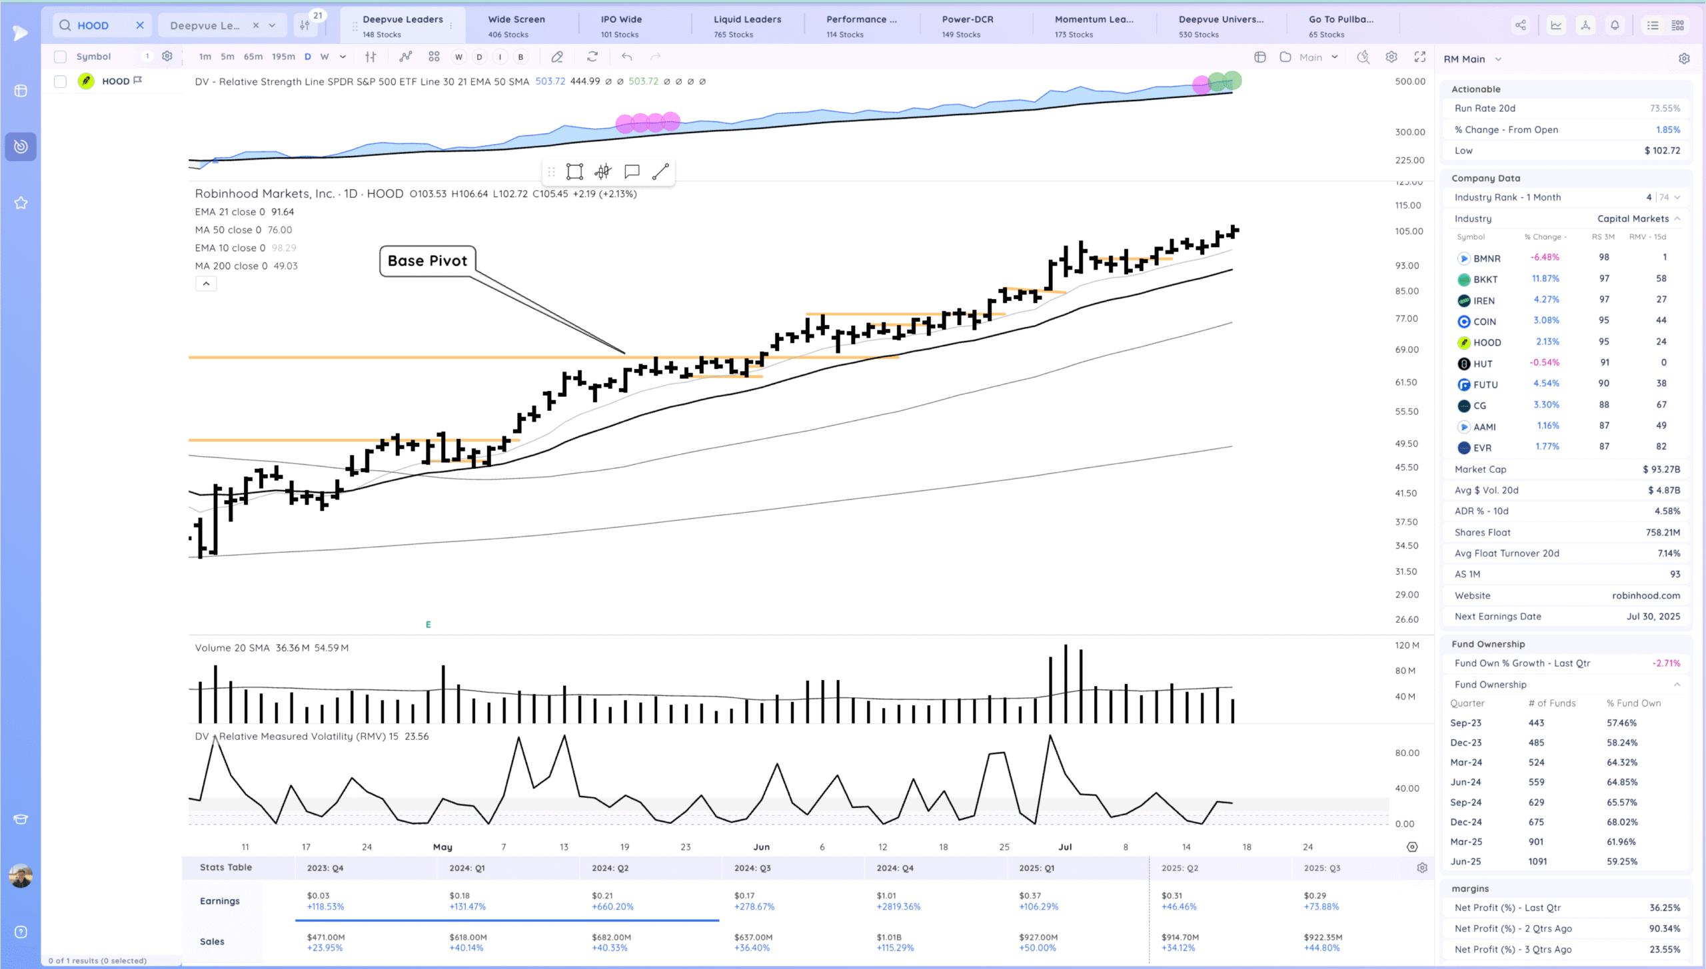Open the indicators line-graph icon
Screen dimensions: 1706x969
click(x=405, y=57)
